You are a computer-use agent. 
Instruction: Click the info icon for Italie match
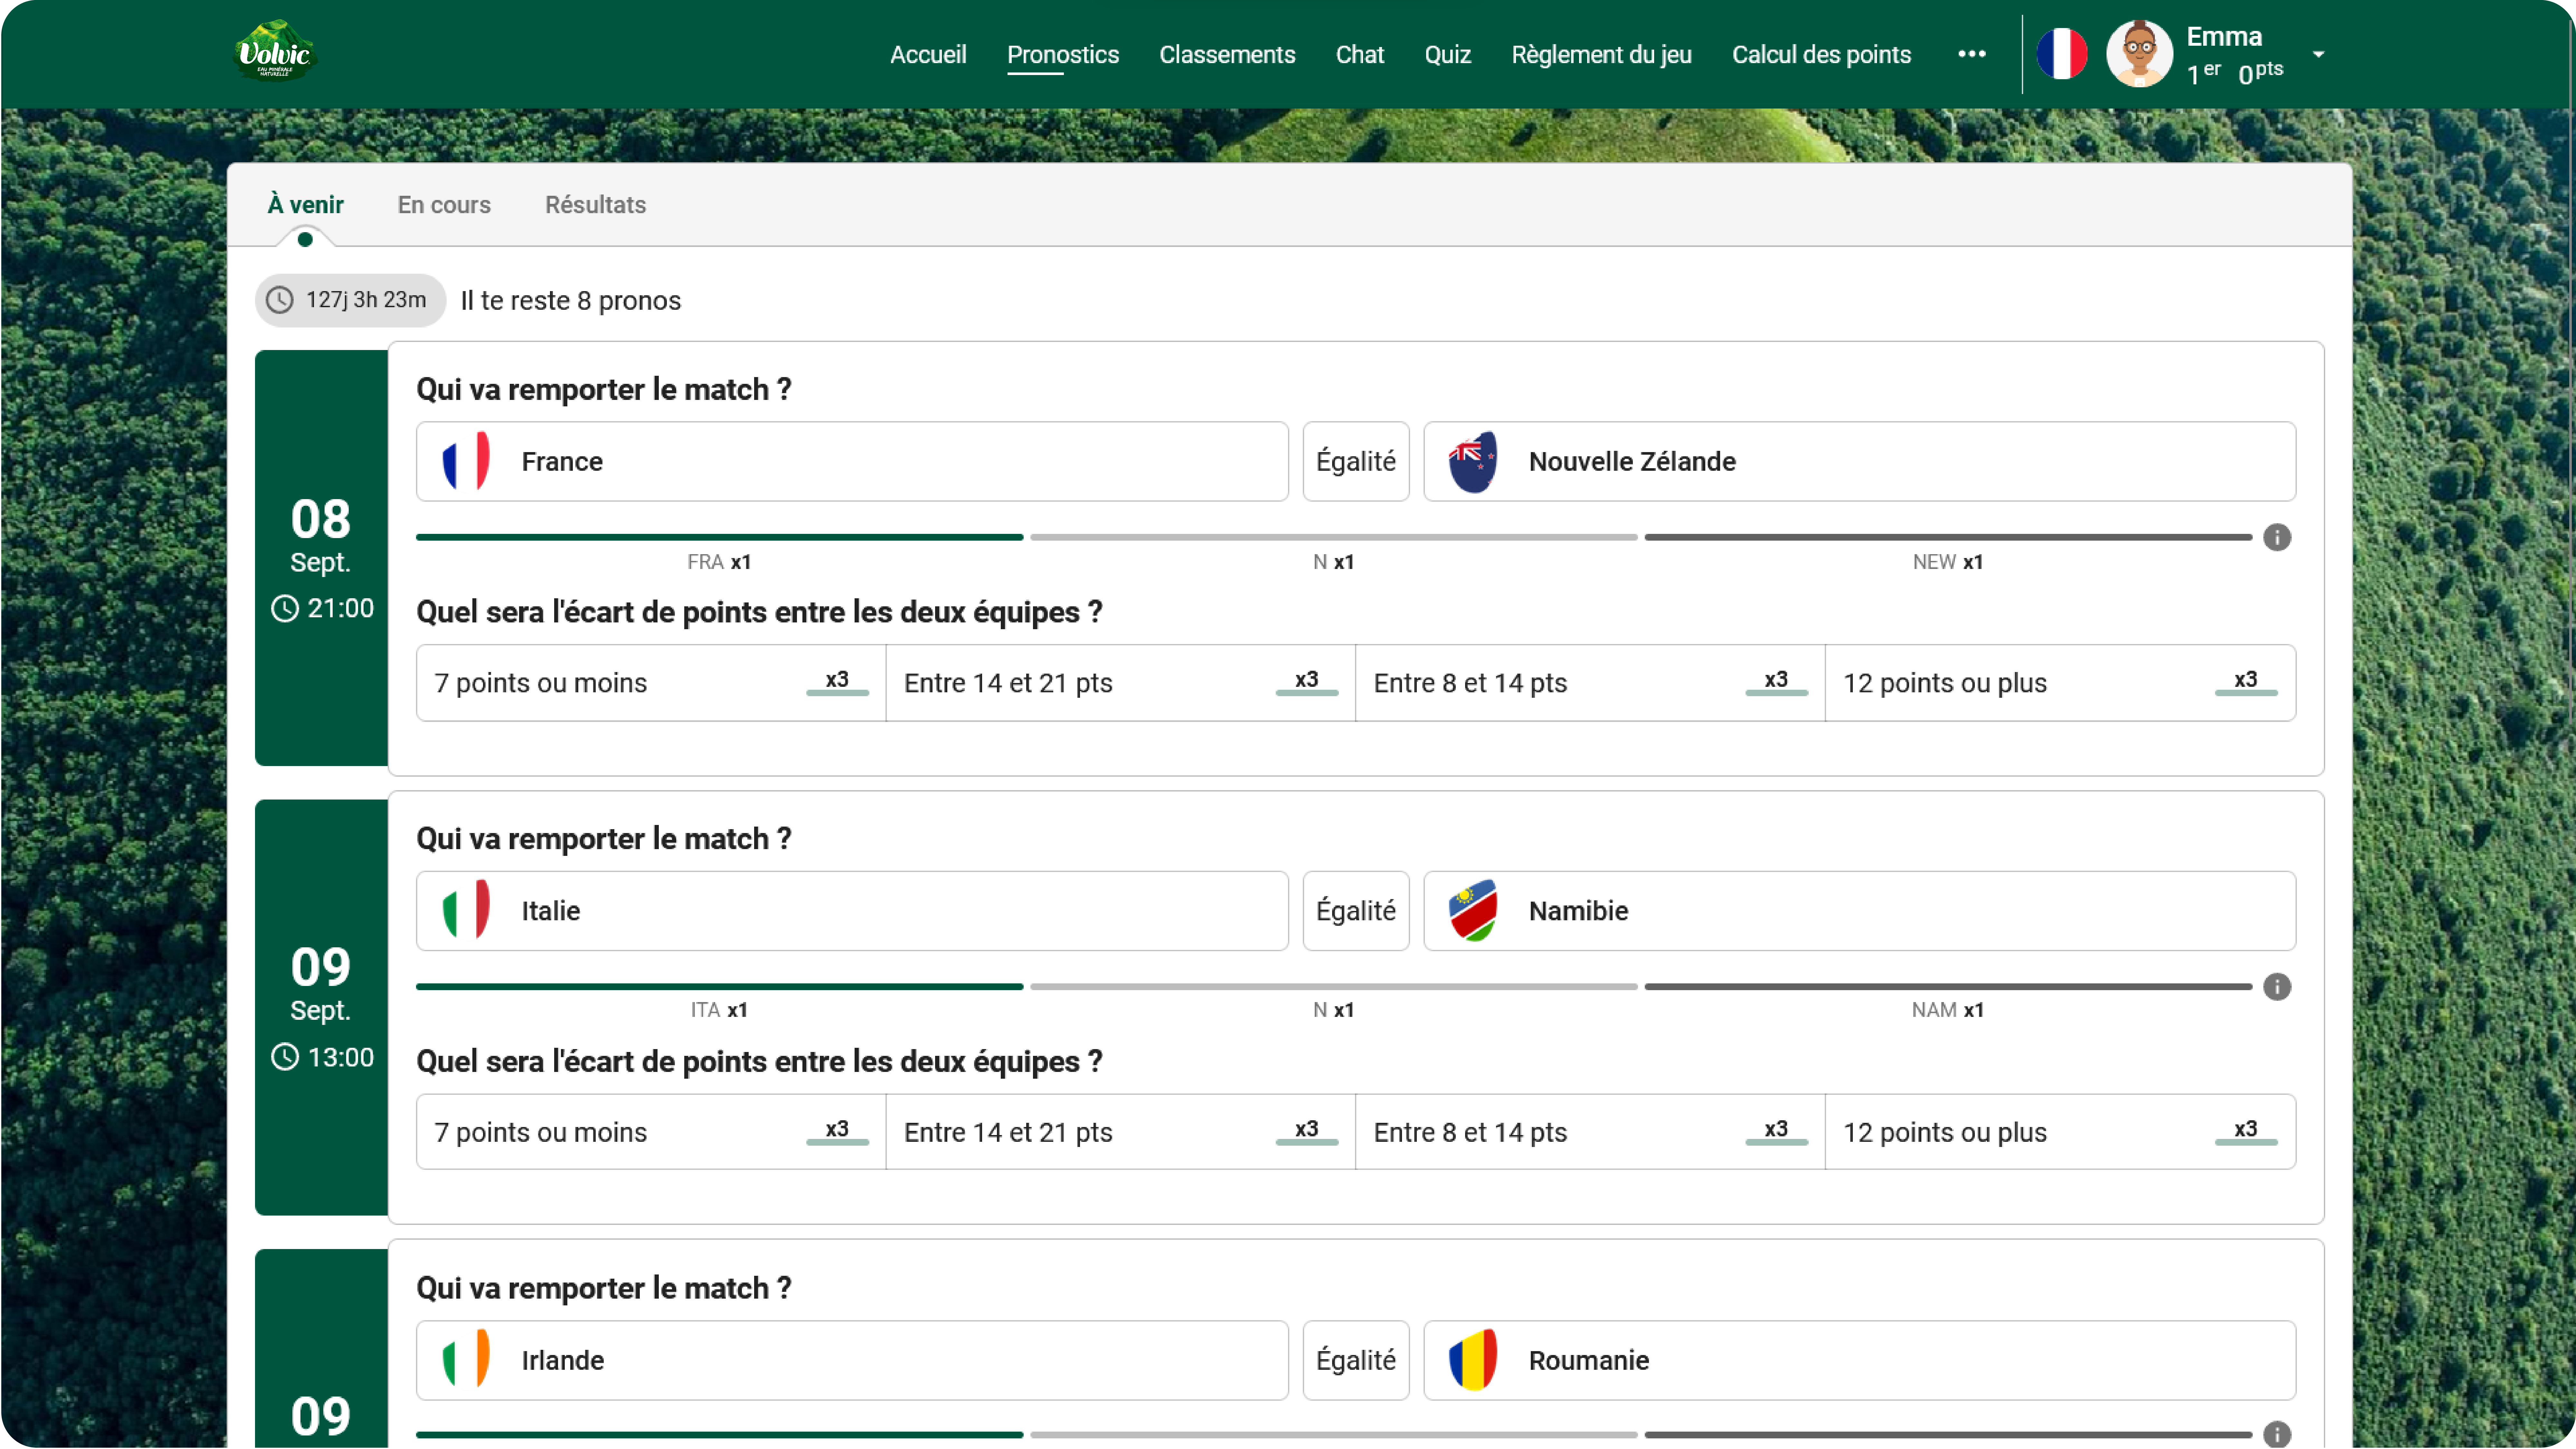point(2277,987)
